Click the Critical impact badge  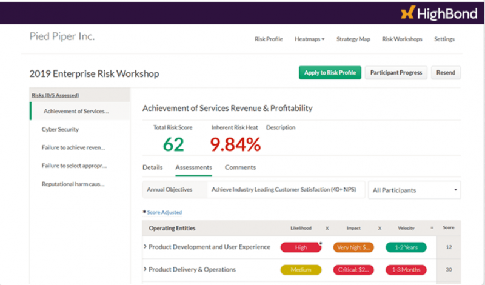[353, 270]
